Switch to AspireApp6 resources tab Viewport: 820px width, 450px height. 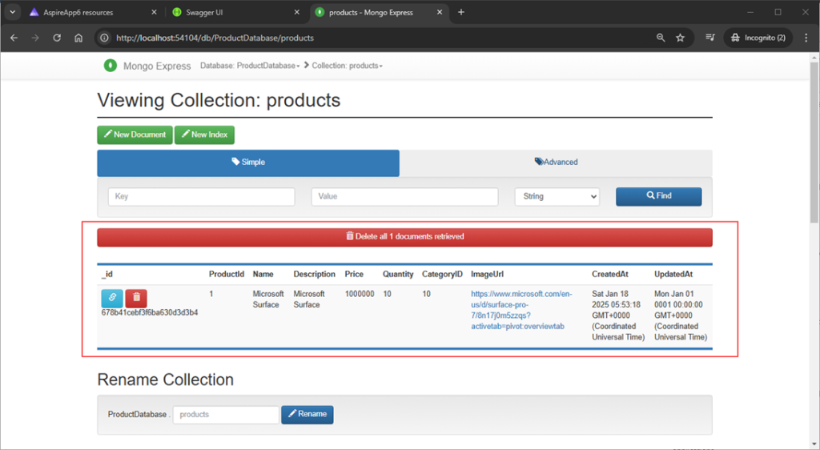click(94, 12)
